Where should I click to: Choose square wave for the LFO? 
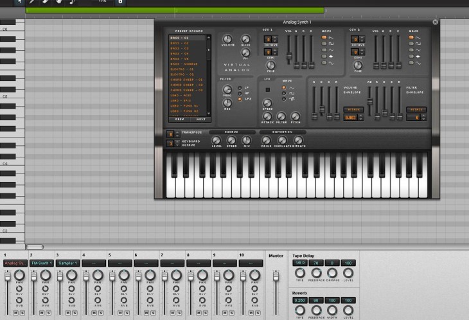284,93
